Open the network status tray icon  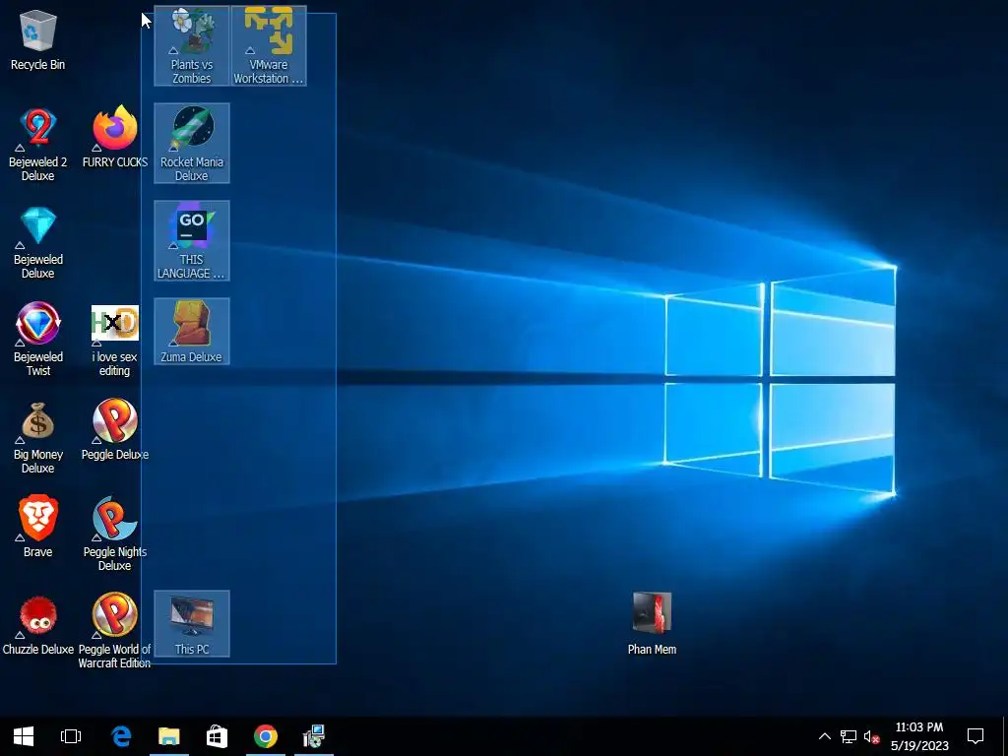848,736
